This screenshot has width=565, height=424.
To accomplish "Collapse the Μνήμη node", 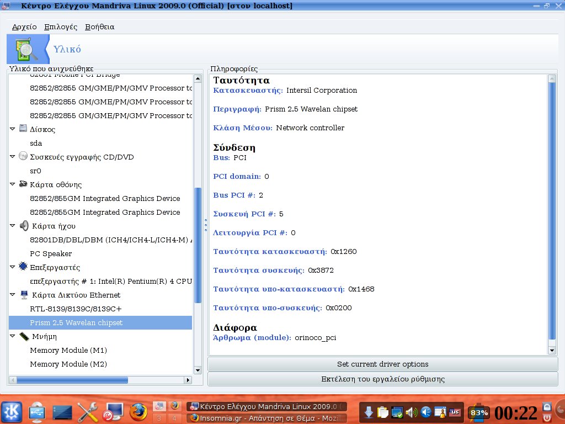I will 12,336.
